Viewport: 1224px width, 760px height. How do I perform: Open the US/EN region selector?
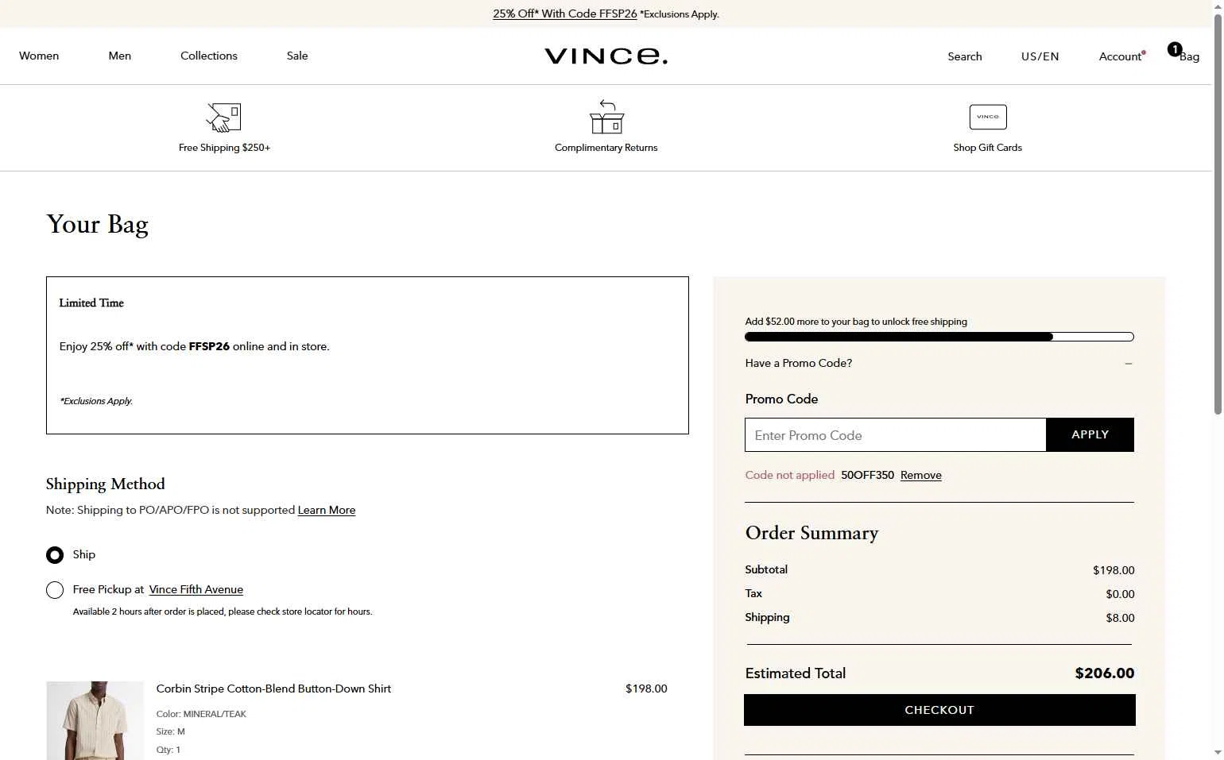pyautogui.click(x=1040, y=56)
